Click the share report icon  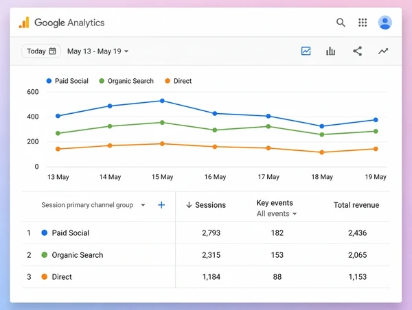(357, 51)
